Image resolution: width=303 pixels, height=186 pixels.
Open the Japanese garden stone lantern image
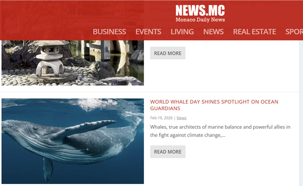(x=73, y=63)
